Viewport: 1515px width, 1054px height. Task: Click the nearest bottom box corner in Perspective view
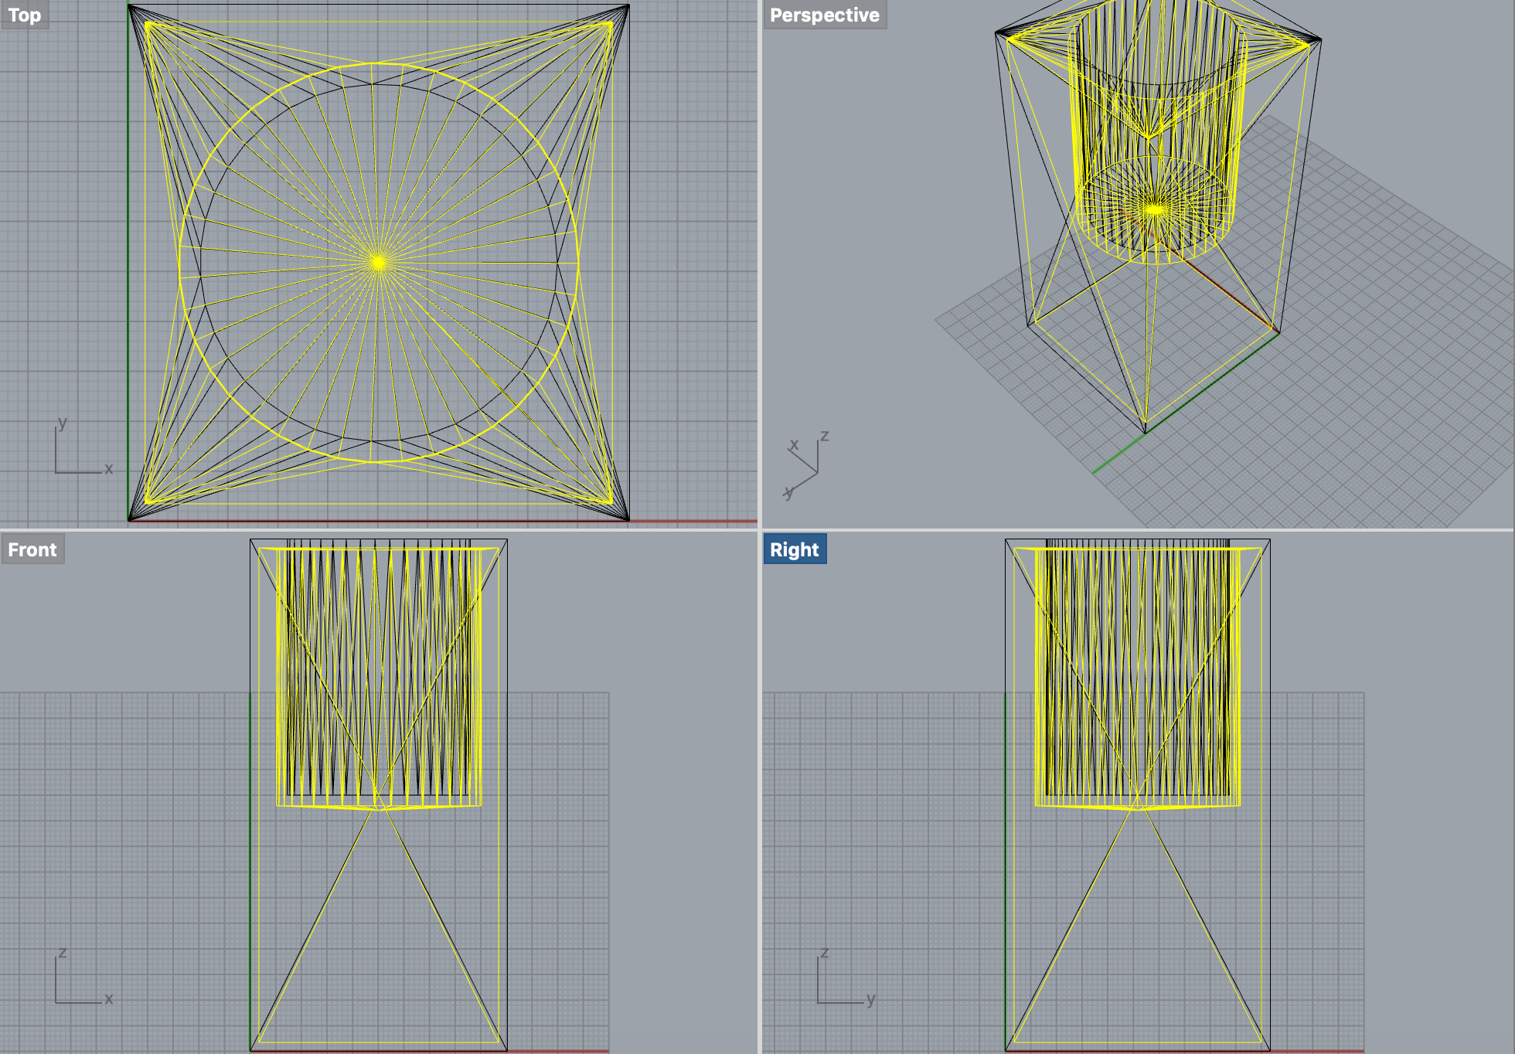(x=1145, y=432)
